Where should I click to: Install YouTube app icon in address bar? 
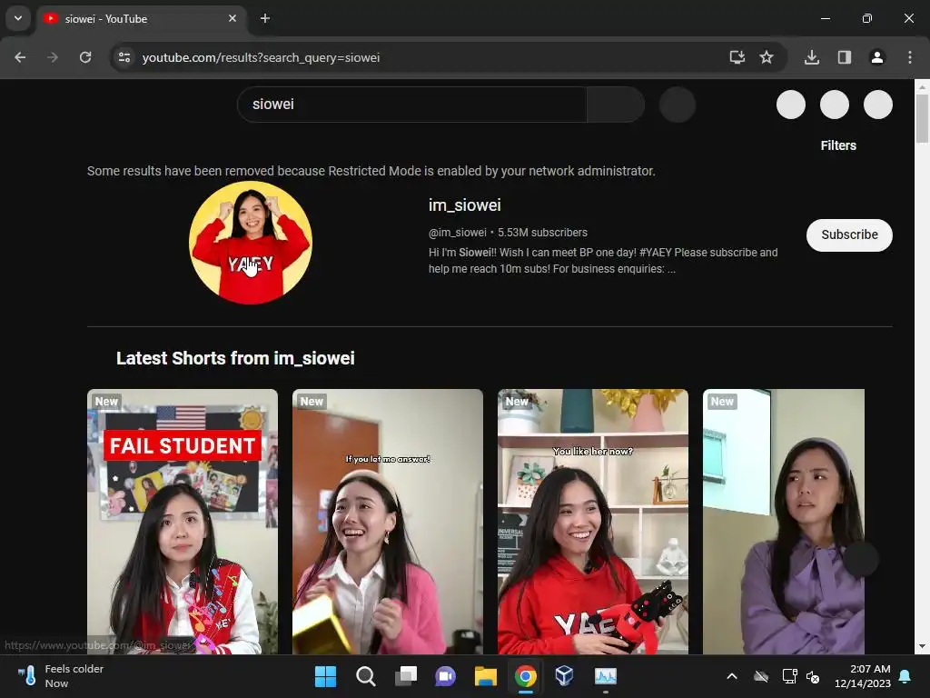point(737,57)
